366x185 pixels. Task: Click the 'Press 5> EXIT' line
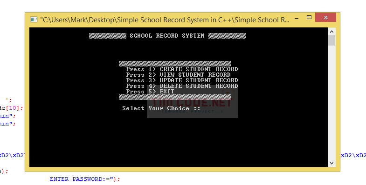click(150, 92)
